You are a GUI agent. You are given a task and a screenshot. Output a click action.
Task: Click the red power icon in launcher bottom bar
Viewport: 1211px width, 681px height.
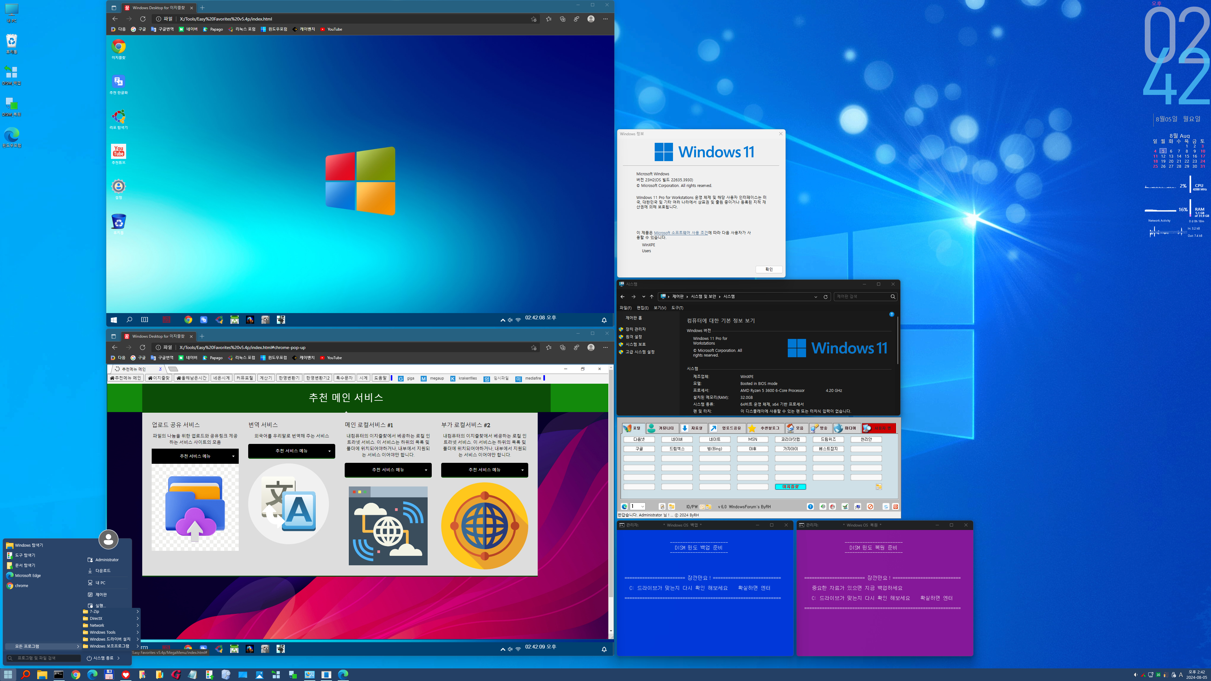pos(895,507)
